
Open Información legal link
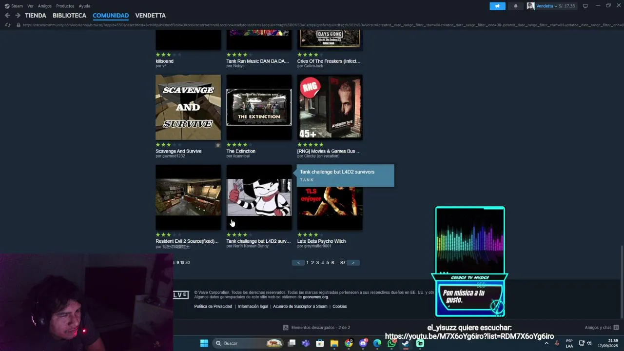(253, 307)
